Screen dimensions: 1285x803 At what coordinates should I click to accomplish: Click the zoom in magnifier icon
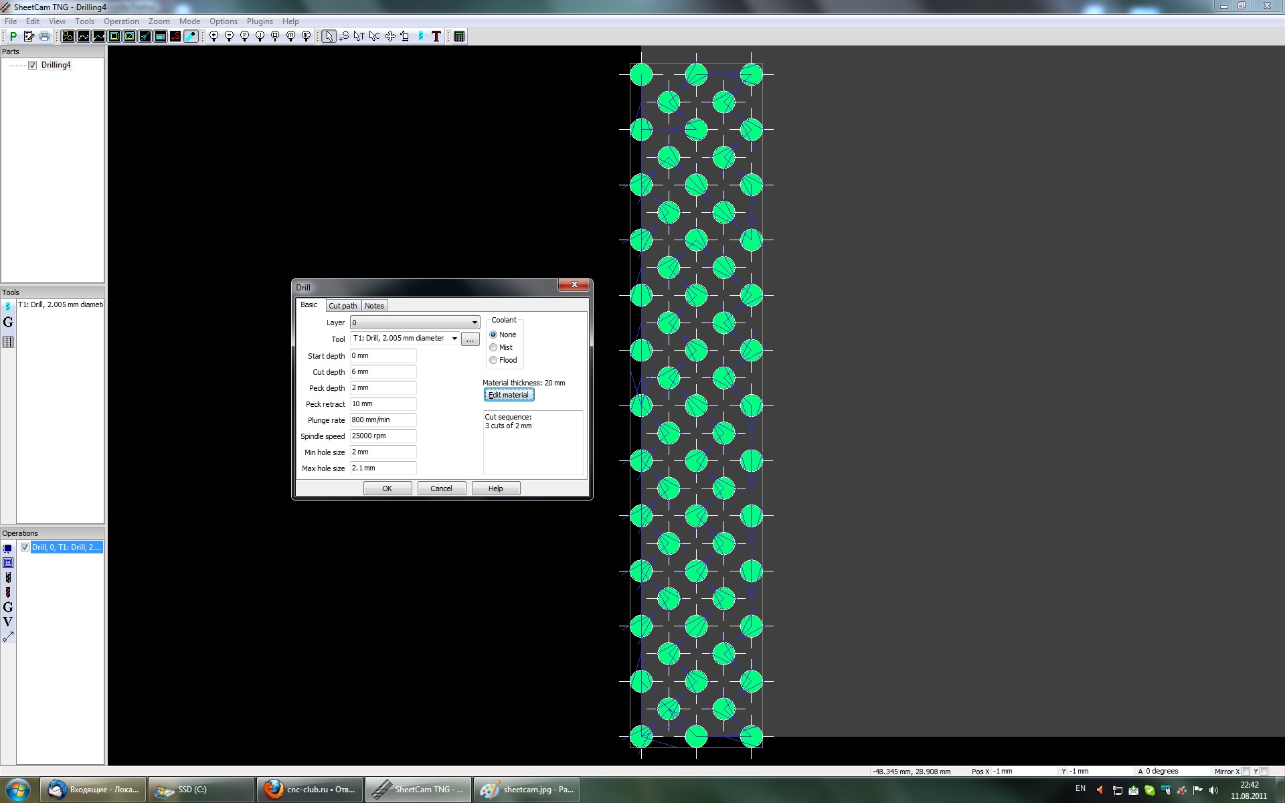(x=213, y=36)
